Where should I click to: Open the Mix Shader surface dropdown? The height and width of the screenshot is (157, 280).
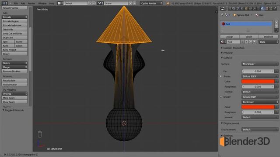260,64
